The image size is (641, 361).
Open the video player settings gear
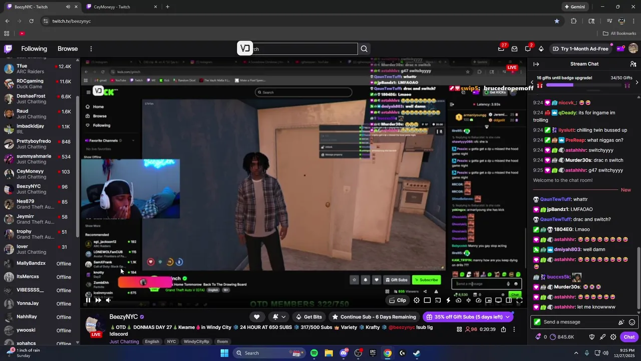tap(417, 300)
